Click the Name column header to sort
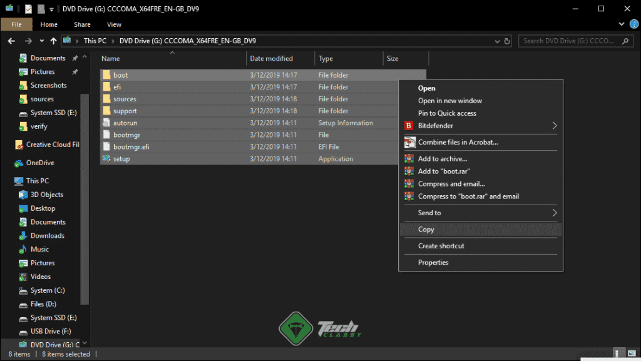Viewport: 641px width, 361px height. (110, 58)
